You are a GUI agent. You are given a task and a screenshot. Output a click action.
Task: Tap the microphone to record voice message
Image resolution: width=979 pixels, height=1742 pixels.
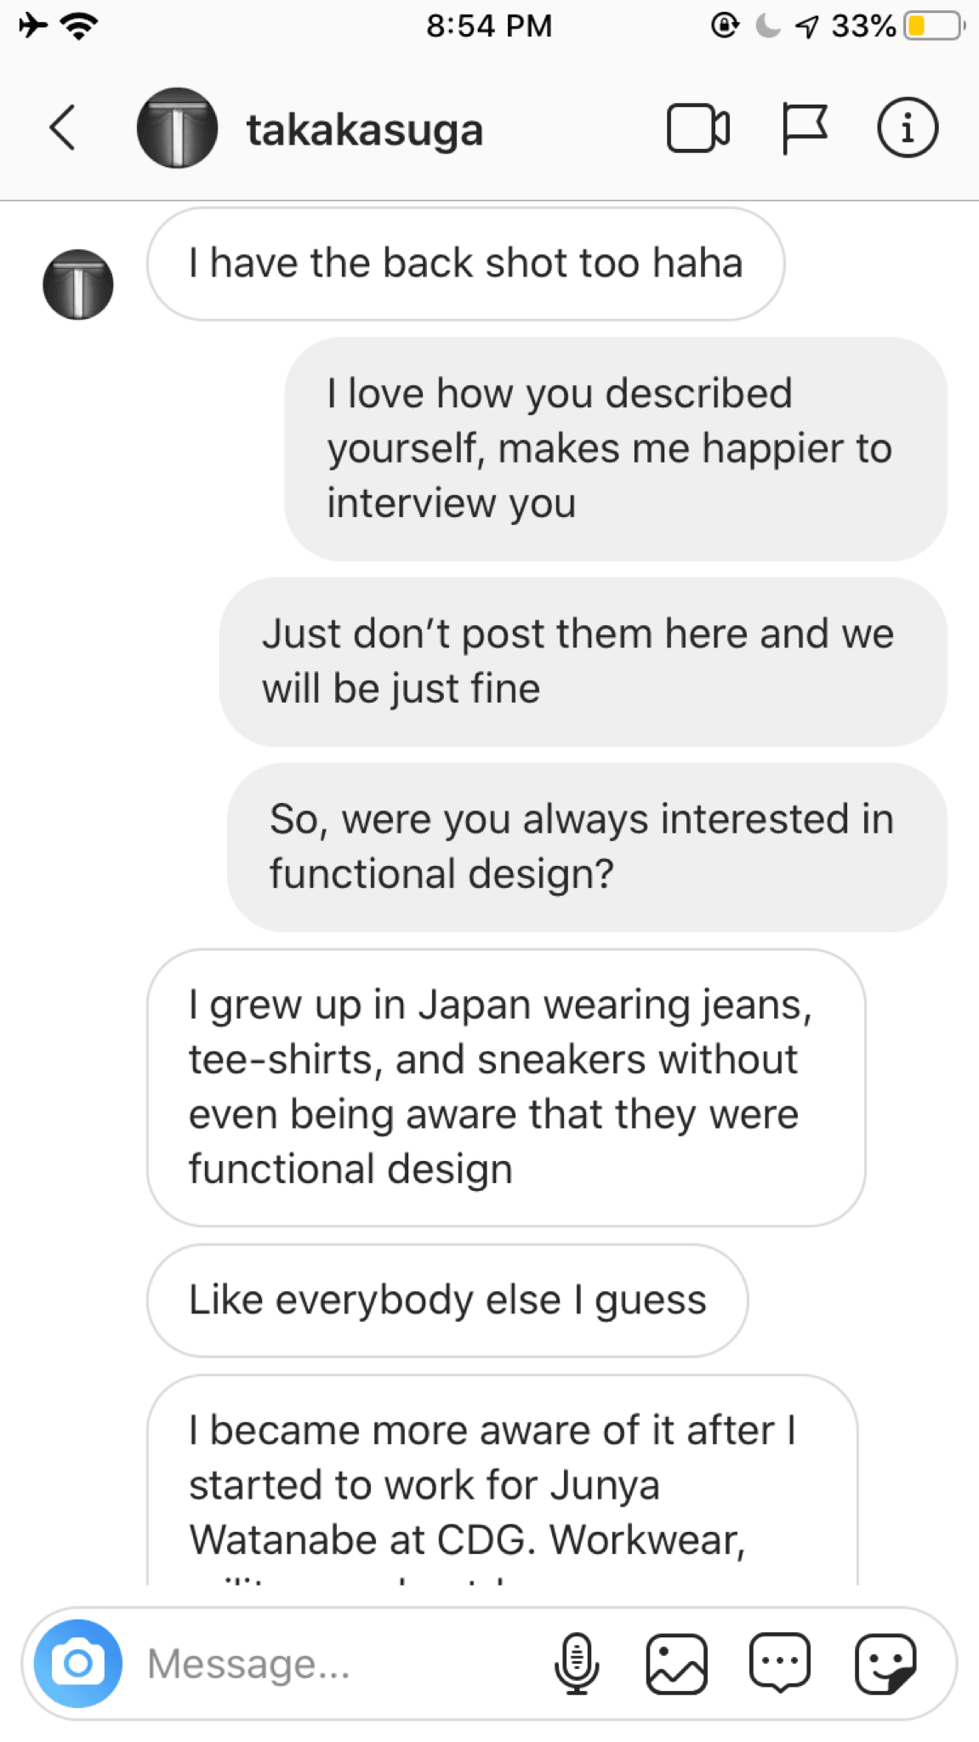click(x=576, y=1663)
